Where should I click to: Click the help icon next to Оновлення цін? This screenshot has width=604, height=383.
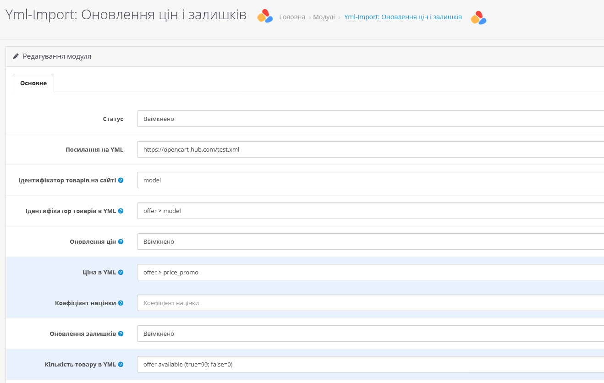pyautogui.click(x=120, y=241)
